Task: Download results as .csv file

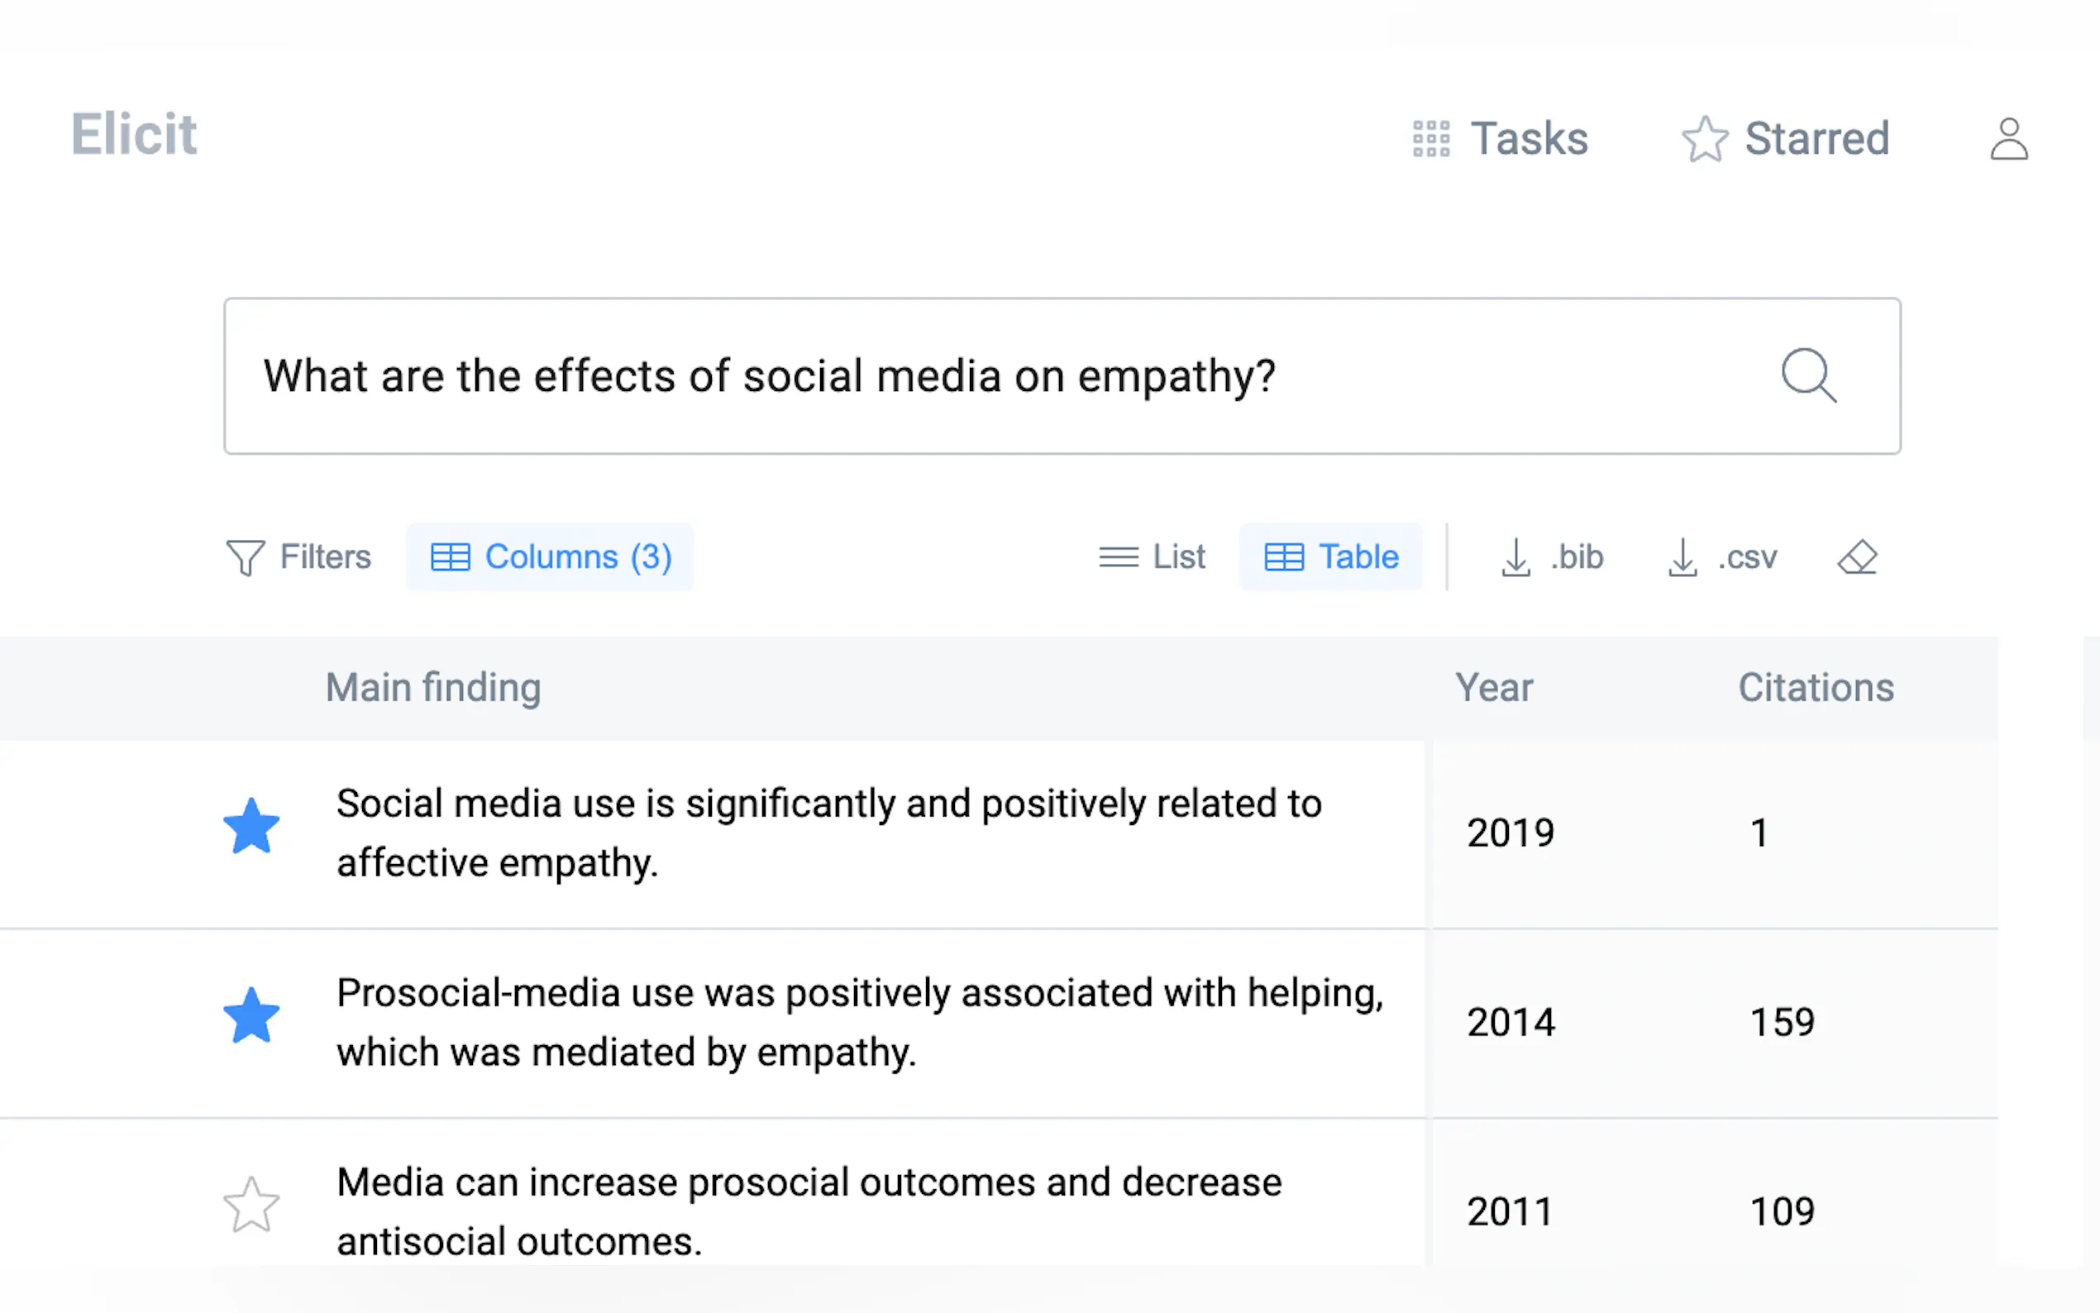Action: pos(1722,556)
